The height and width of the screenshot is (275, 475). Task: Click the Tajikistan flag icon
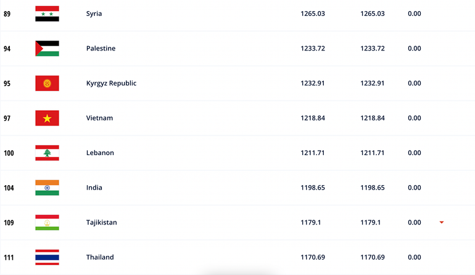(47, 223)
